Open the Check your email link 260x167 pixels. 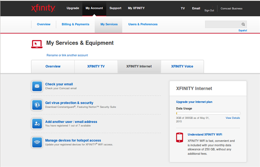[59, 84]
